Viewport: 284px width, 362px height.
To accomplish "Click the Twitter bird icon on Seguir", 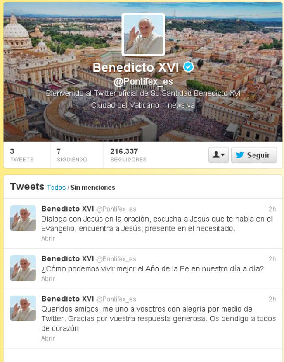I will tap(240, 155).
